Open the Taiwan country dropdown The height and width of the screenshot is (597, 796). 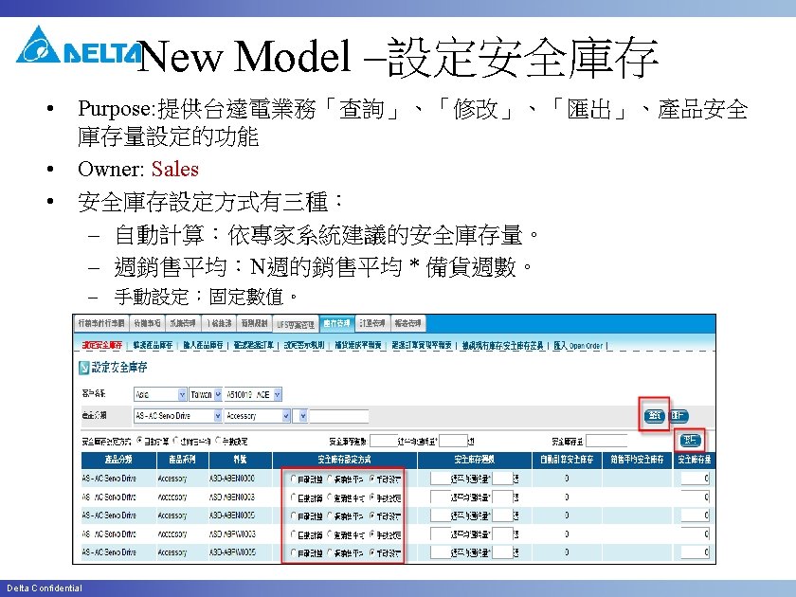(x=206, y=394)
